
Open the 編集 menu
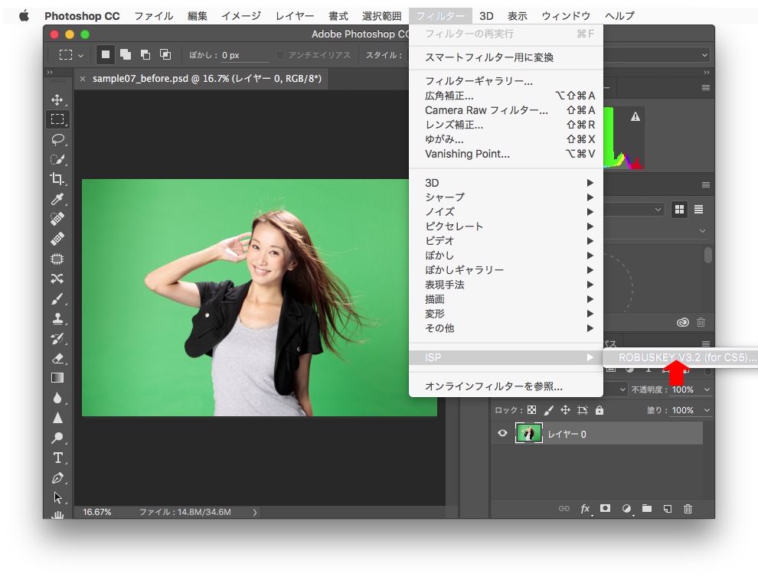pos(198,16)
